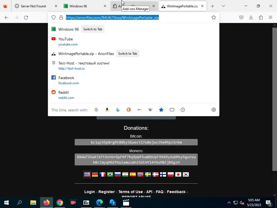
Task: Open the YouTube suggestion
Action: click(x=134, y=41)
